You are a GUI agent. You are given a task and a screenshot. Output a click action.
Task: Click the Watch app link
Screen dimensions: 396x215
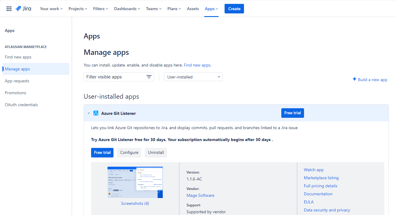[314, 170]
